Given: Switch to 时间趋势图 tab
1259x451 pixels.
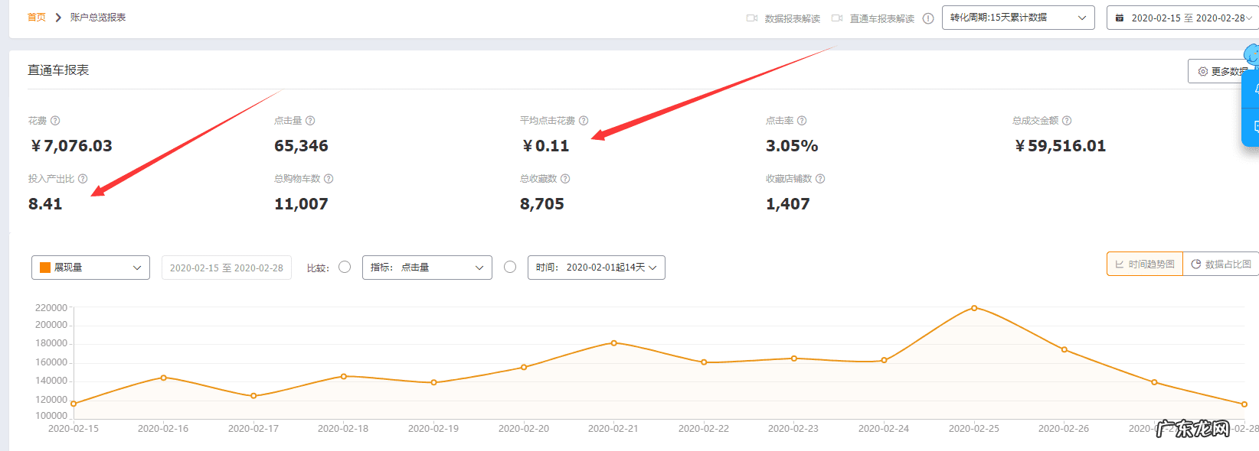Looking at the screenshot, I should 1145,264.
